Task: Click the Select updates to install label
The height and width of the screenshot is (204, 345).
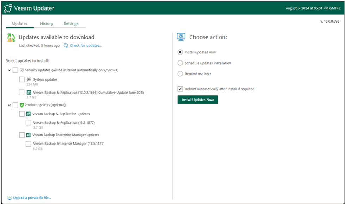Action: pos(27,60)
